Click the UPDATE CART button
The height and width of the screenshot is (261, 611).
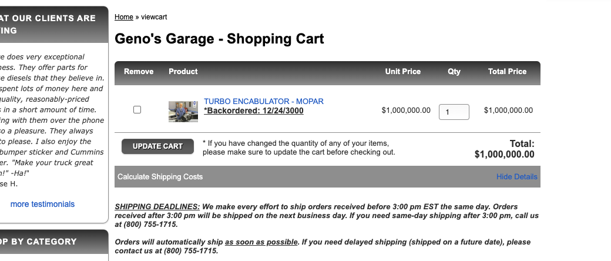click(x=157, y=146)
